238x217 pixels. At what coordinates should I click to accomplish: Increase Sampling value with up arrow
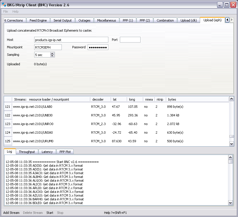click(x=52, y=53)
